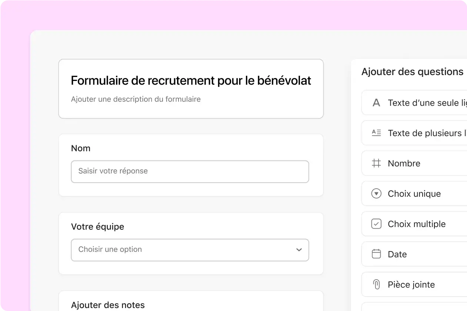Click 'Ajouter une description du formulaire' text

[136, 99]
